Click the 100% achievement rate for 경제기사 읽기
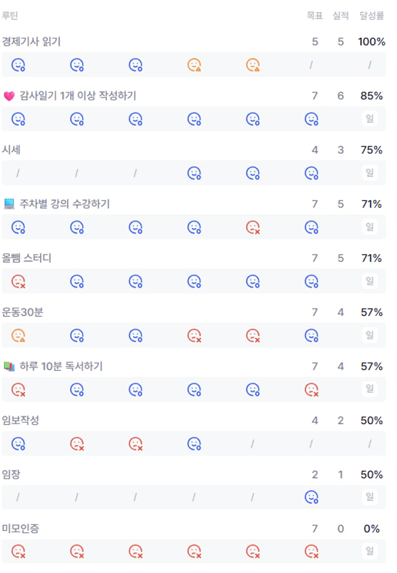Image resolution: width=397 pixels, height=573 pixels. tap(372, 42)
